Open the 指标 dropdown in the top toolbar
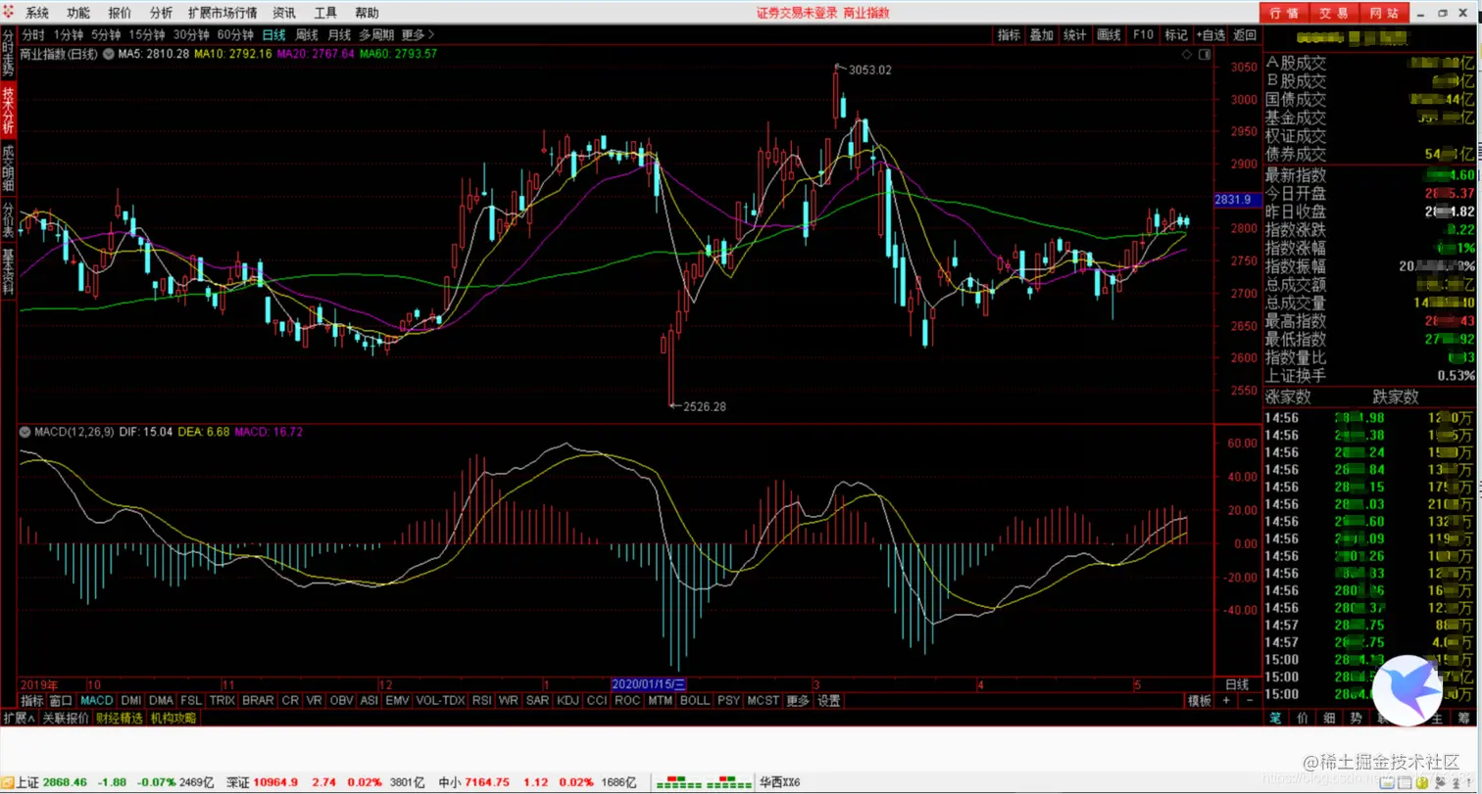Viewport: 1482px width, 794px height. 1009,35
